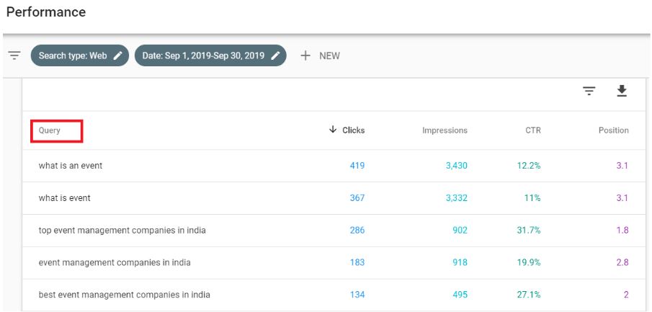This screenshot has width=652, height=312.
Task: Download the query table data
Action: click(622, 91)
